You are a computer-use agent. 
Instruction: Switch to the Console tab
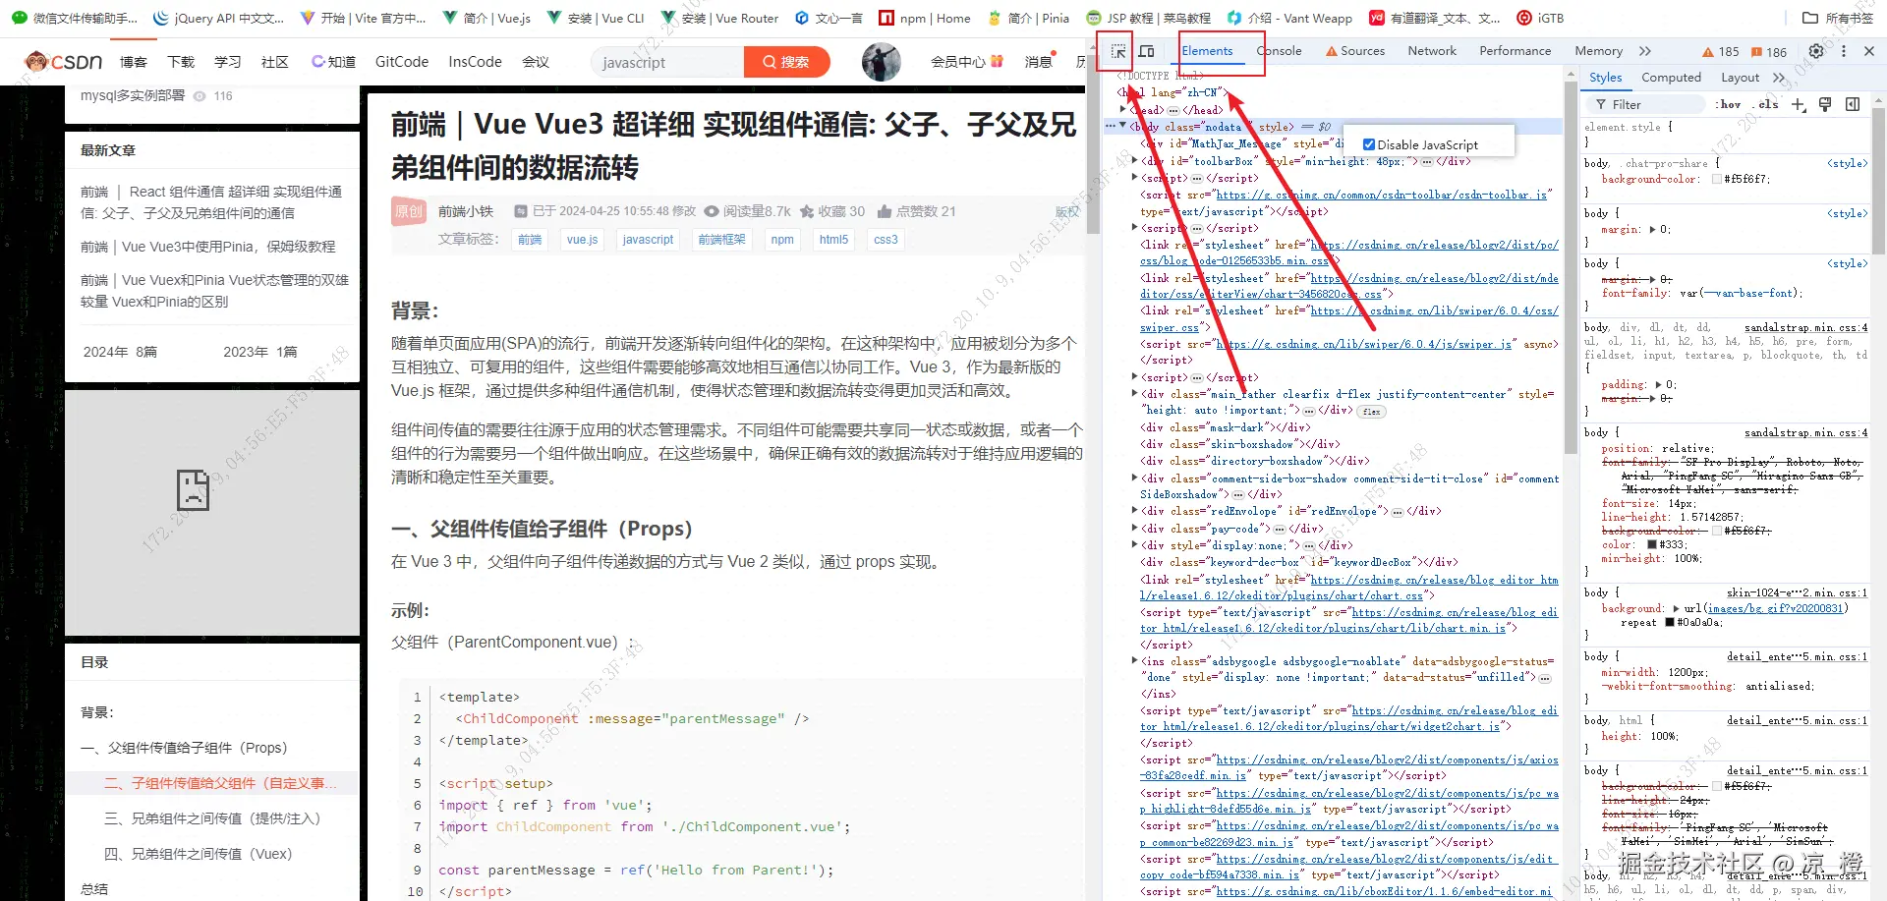tap(1279, 51)
